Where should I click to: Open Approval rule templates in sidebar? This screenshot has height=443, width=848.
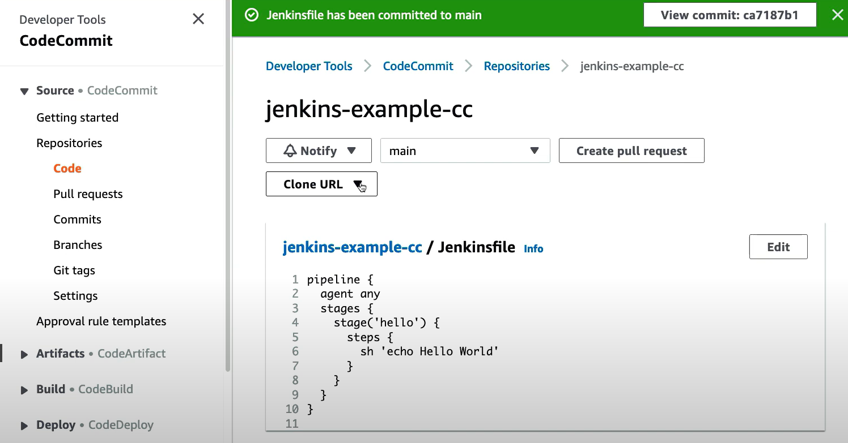pos(101,321)
